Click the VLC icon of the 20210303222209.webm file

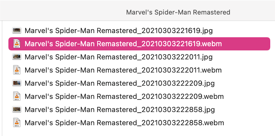pyautogui.click(x=17, y=96)
